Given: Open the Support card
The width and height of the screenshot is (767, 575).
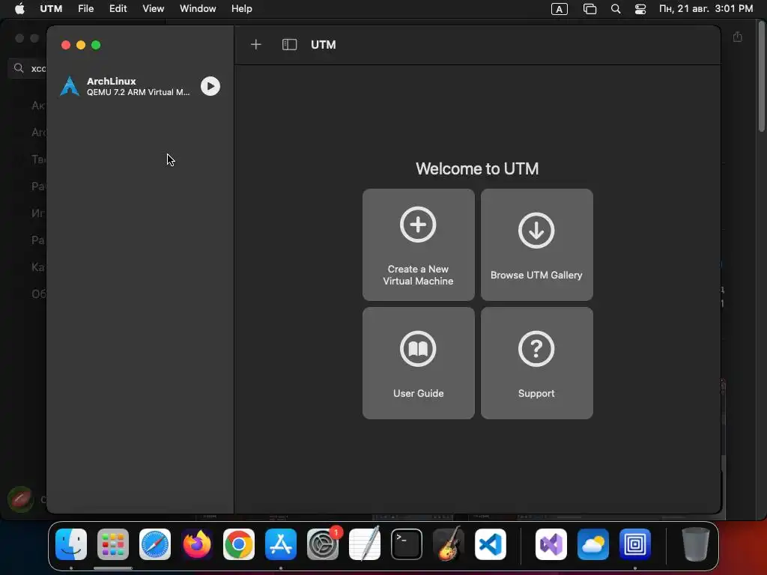Looking at the screenshot, I should [x=536, y=363].
